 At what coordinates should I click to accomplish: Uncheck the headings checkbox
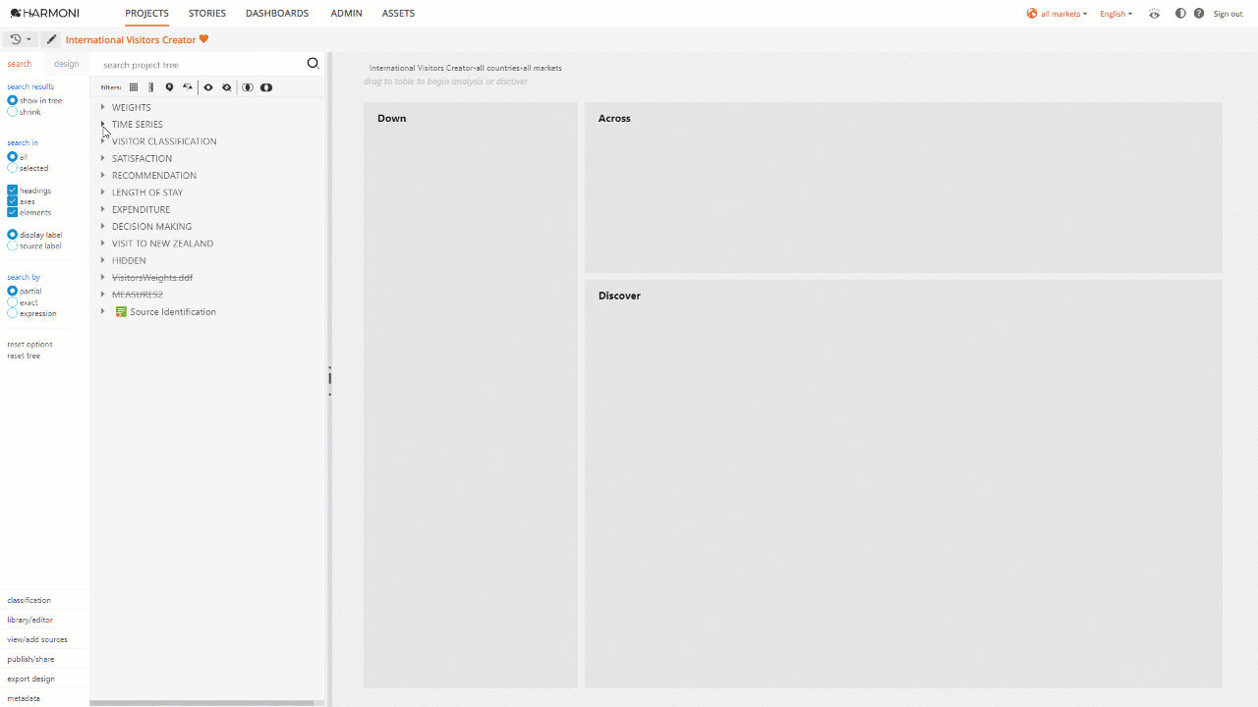pyautogui.click(x=13, y=190)
